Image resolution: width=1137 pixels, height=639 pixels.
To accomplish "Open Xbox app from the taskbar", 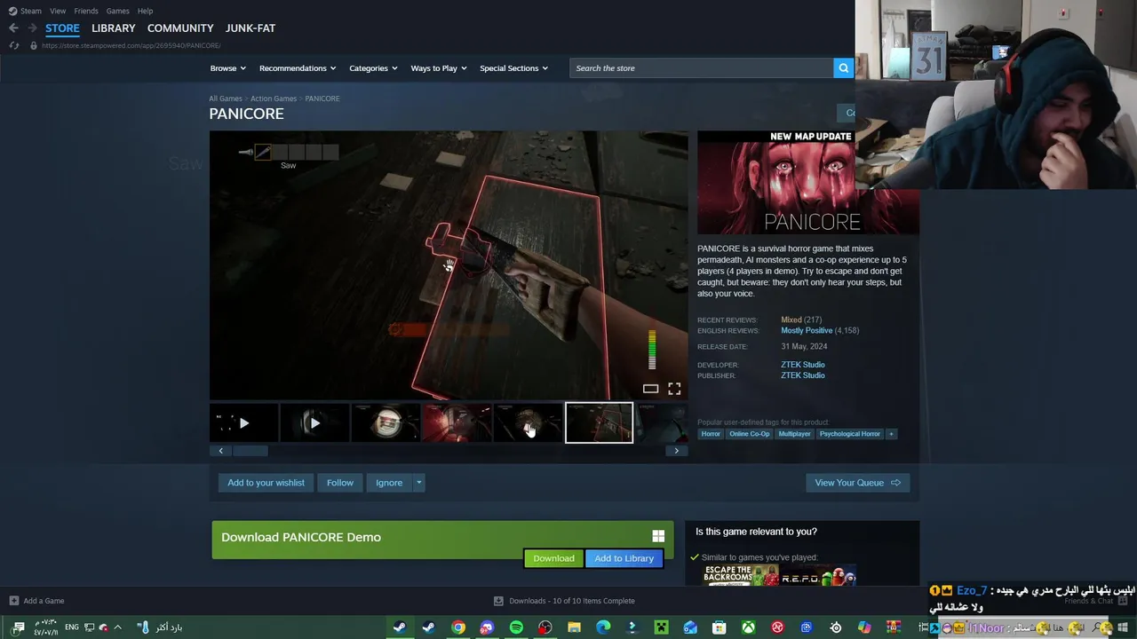I will (749, 627).
